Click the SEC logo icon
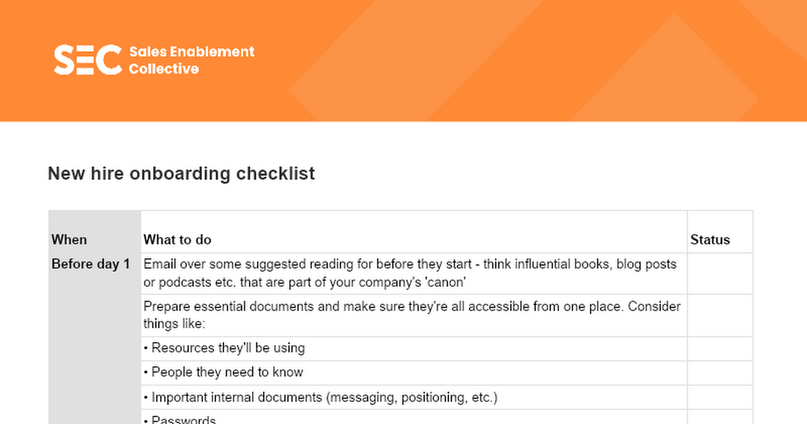 pos(88,60)
